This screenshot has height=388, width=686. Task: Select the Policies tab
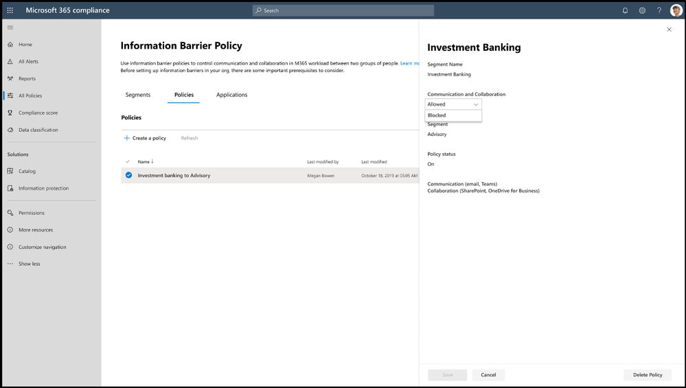pyautogui.click(x=184, y=95)
